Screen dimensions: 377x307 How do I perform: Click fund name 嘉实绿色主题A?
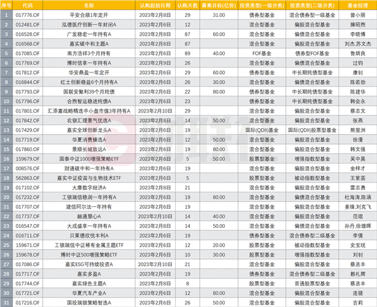pyautogui.click(x=89, y=284)
